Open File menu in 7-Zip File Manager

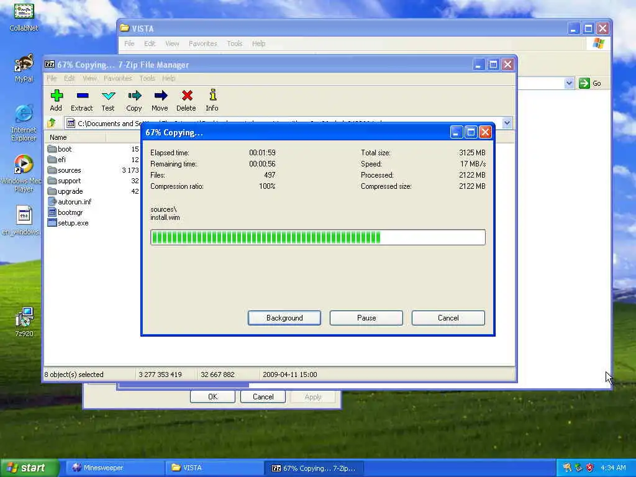pyautogui.click(x=51, y=78)
